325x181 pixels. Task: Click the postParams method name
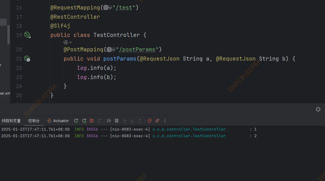[x=120, y=58]
